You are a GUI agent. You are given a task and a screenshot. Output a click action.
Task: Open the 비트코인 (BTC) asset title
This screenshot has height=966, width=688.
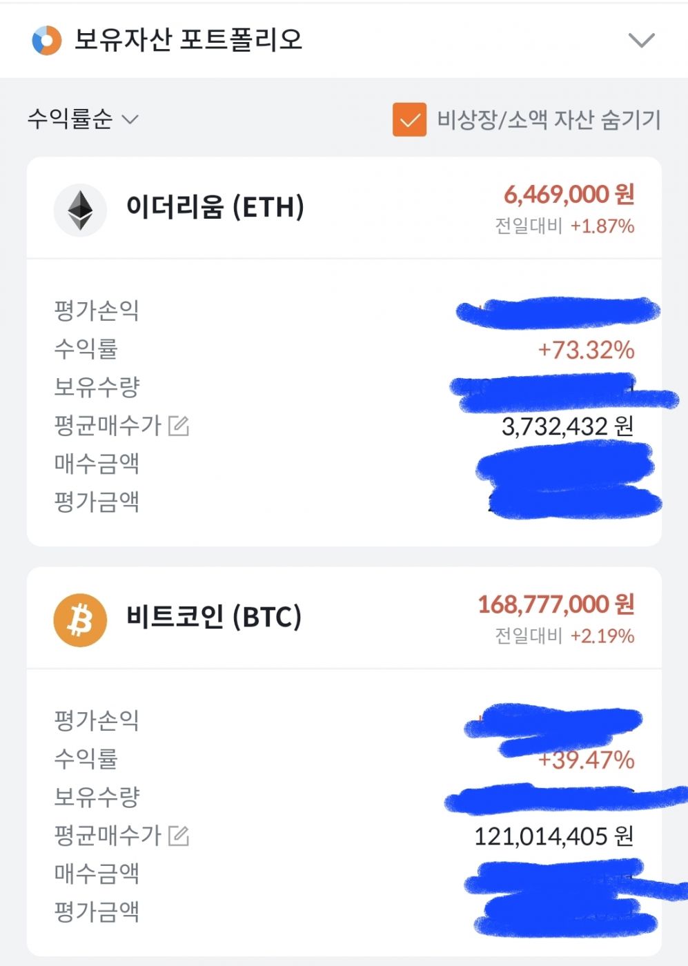[x=214, y=617]
